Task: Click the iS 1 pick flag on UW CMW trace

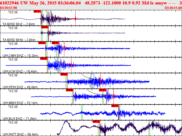Action: coord(55,43)
